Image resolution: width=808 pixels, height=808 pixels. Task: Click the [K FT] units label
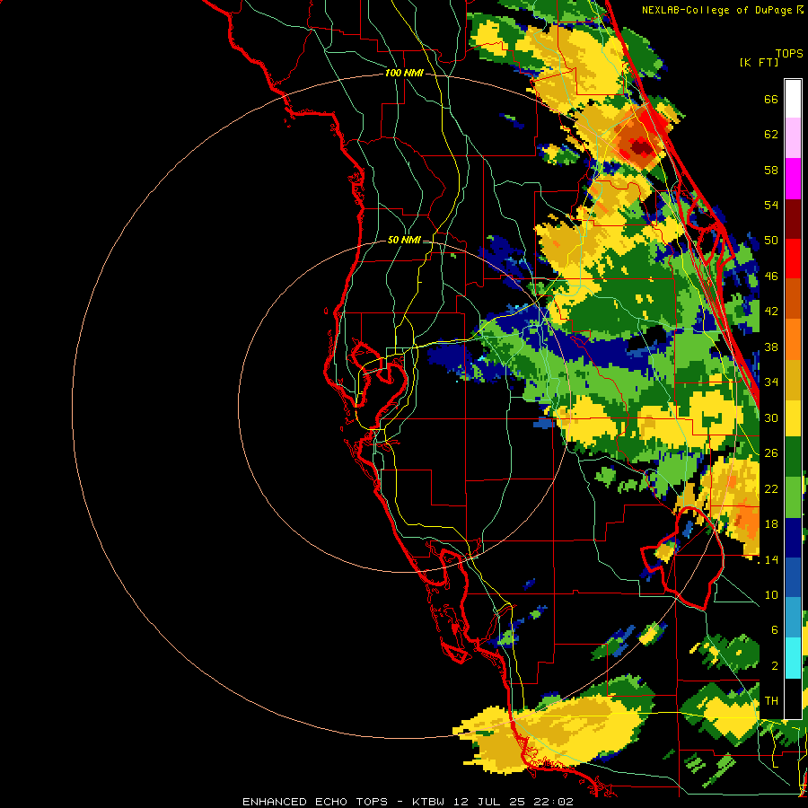[x=759, y=62]
